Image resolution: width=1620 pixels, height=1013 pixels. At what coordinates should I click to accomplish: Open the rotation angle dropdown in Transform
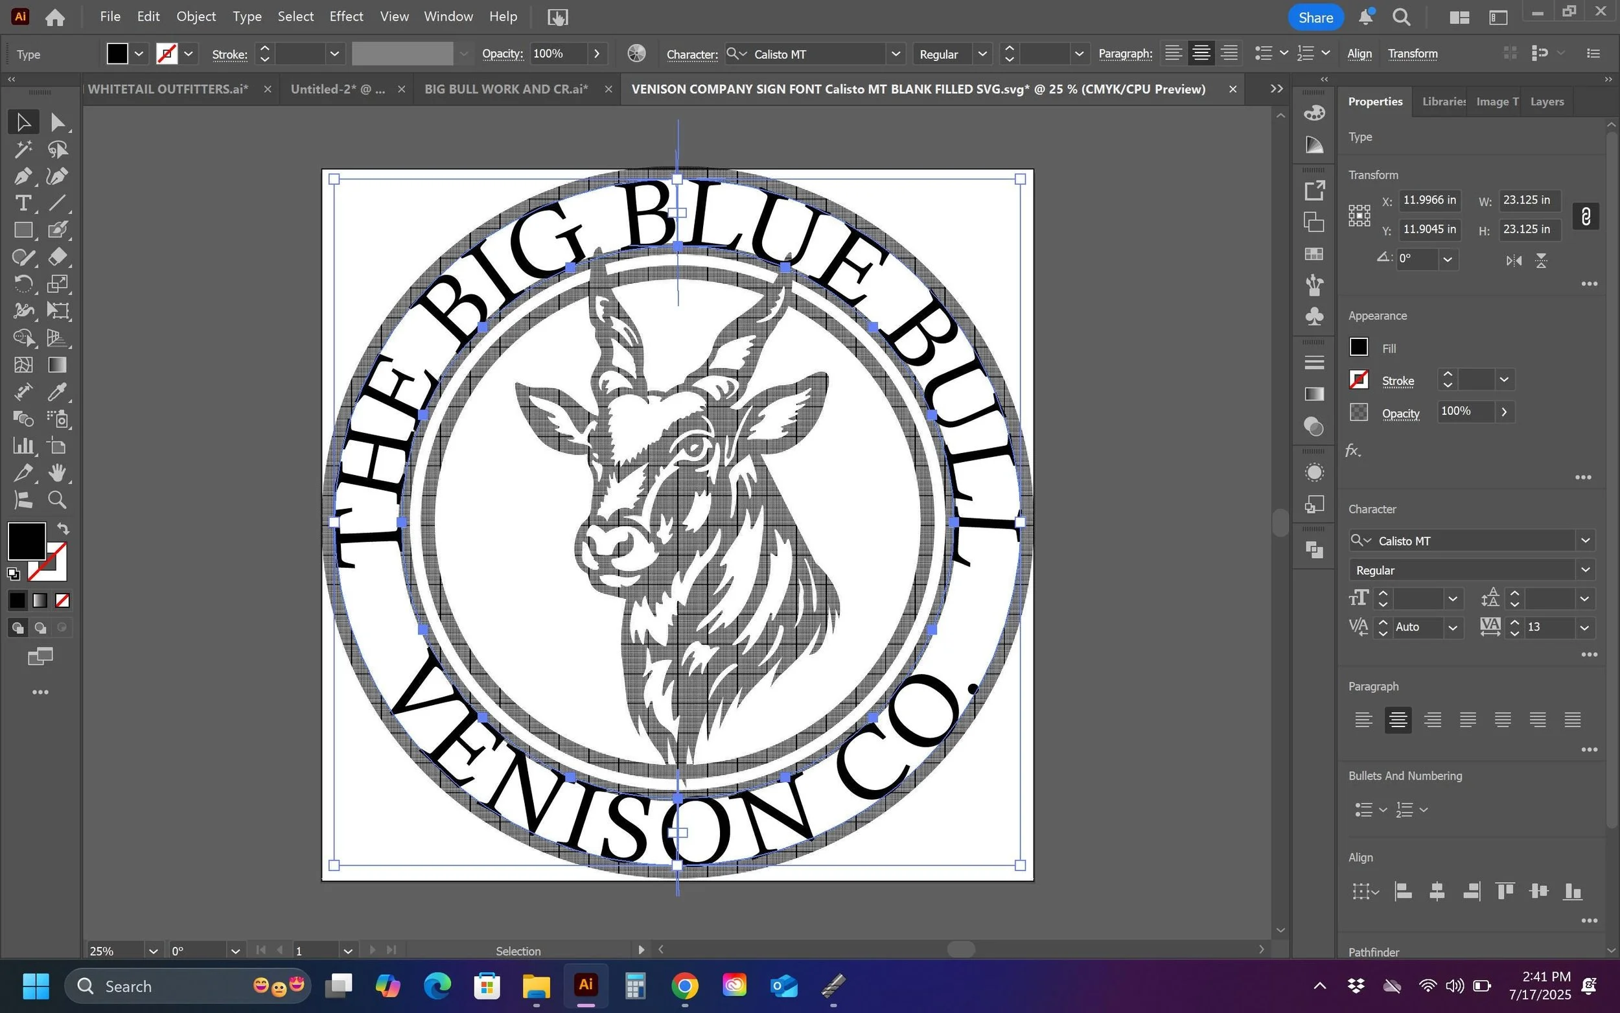pyautogui.click(x=1447, y=260)
